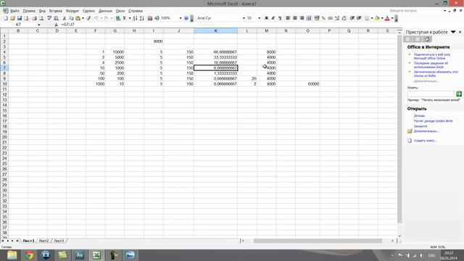Expand the Name Box dropdown arrow
This screenshot has height=261, width=464.
click(x=38, y=25)
